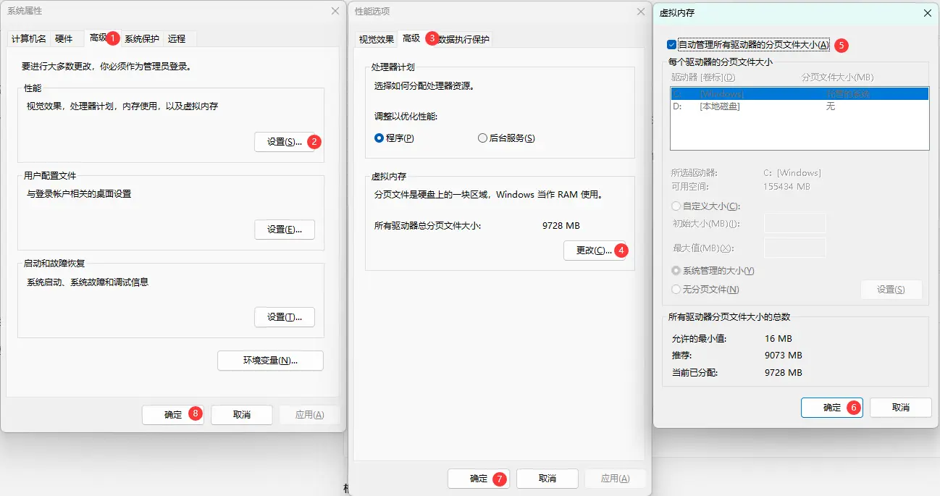Open the 视觉效果 tab in 性能选项
The height and width of the screenshot is (496, 940).
tap(377, 39)
